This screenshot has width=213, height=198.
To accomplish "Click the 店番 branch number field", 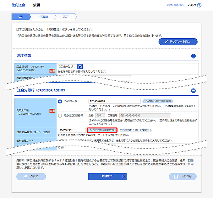I will (x=100, y=115).
